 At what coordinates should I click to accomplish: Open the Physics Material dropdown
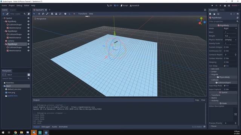point(230,40)
